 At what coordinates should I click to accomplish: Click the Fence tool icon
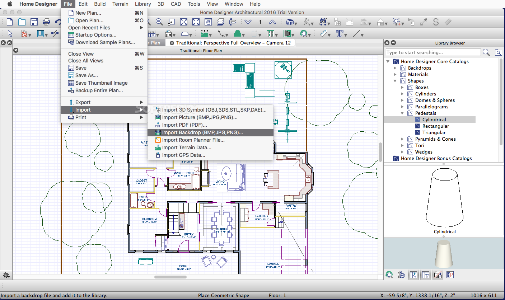pyautogui.click(x=270, y=34)
